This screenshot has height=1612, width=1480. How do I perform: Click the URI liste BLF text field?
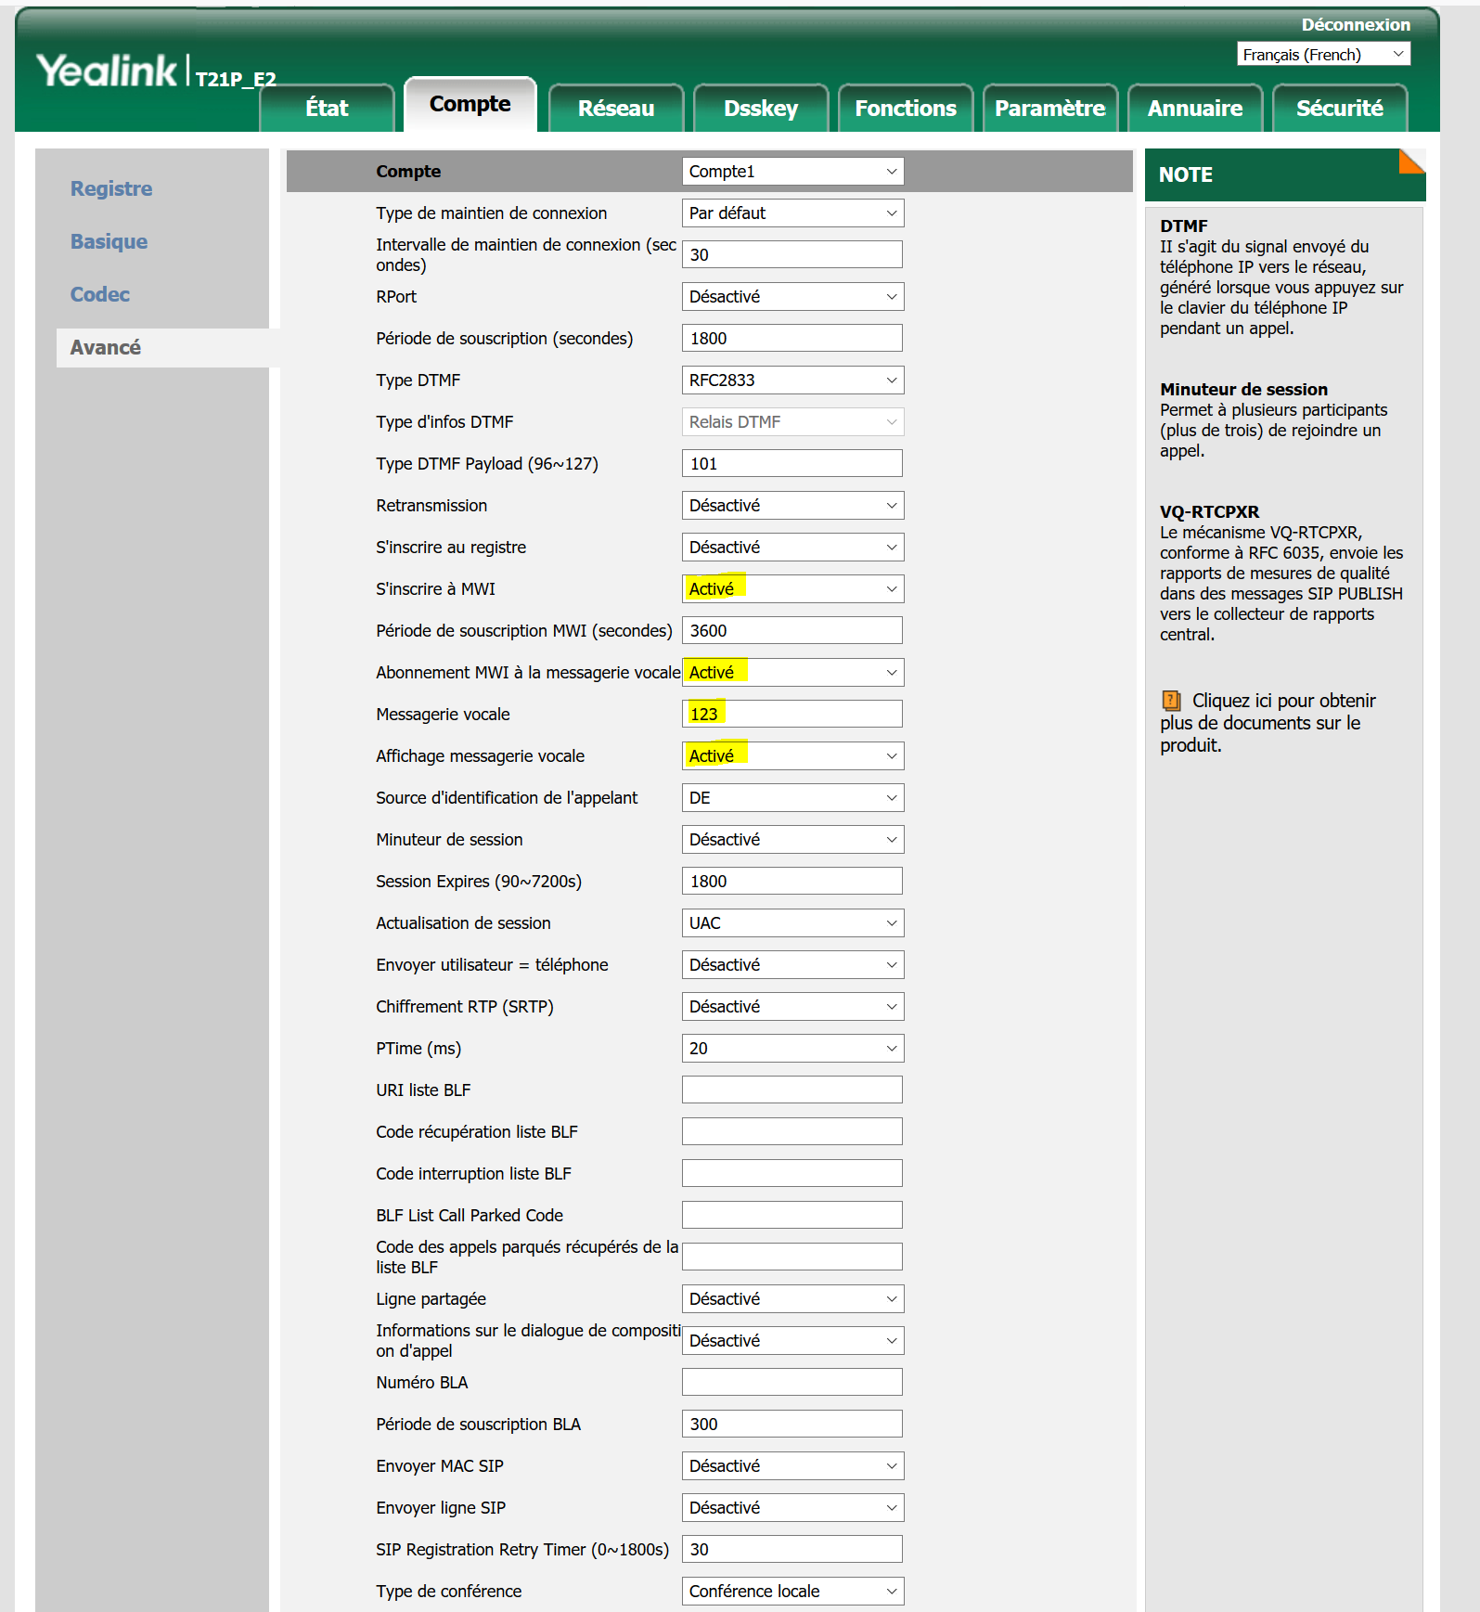click(x=791, y=1090)
